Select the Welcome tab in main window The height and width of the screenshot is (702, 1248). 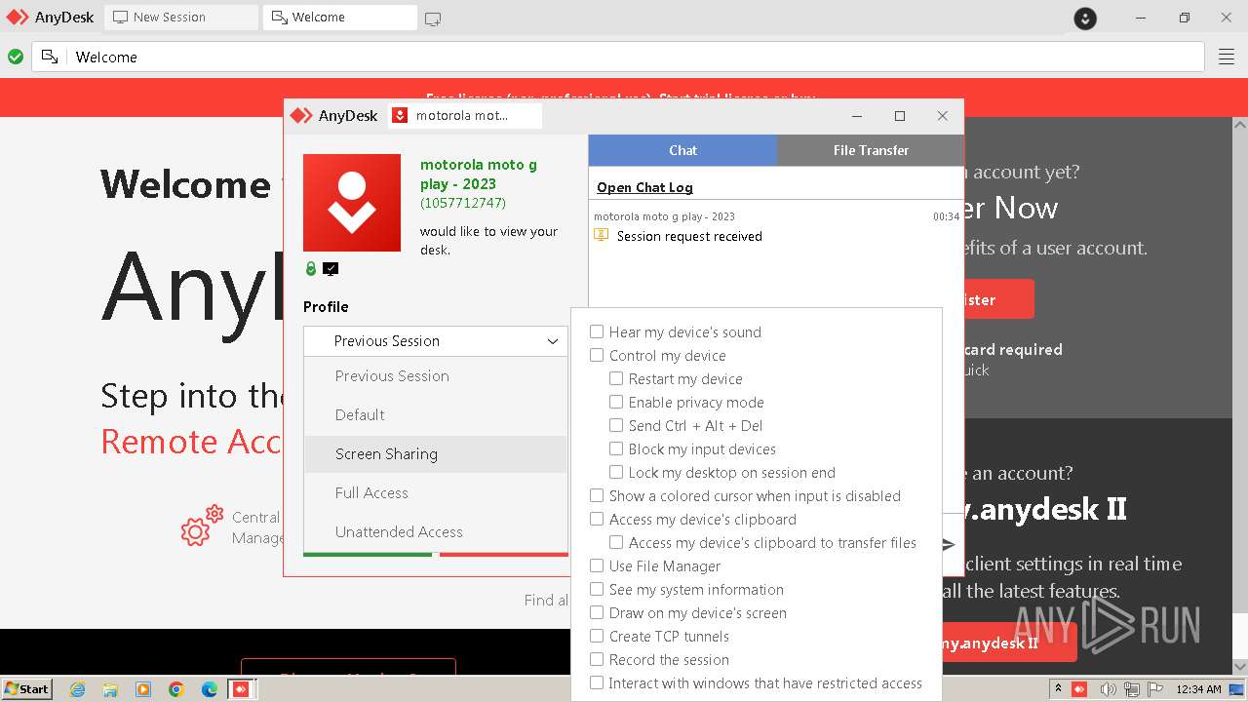pyautogui.click(x=339, y=18)
